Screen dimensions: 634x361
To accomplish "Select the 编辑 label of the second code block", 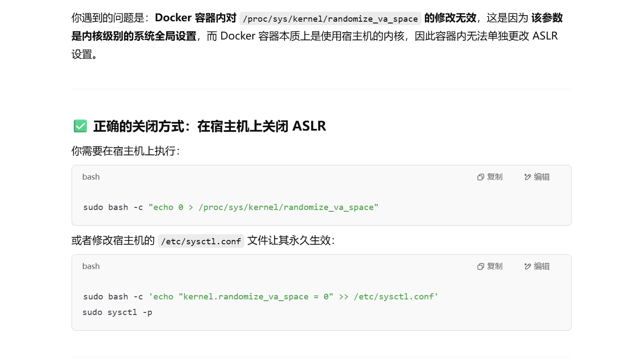I will (x=542, y=266).
